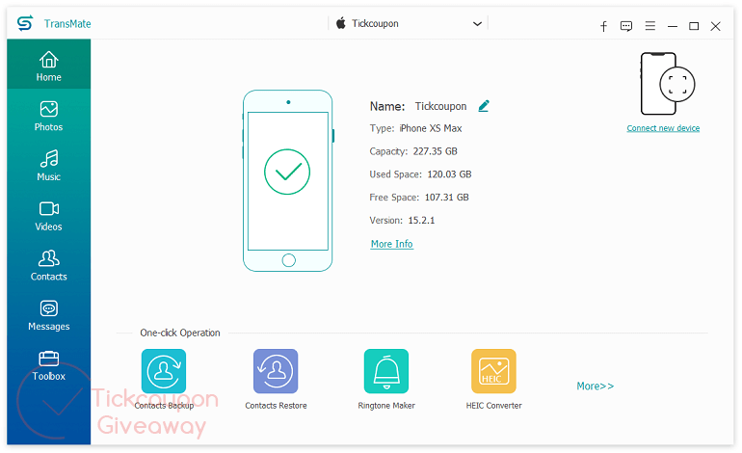Viewport: 742px width, 453px height.
Task: Click the connect new device phone icon
Action: [x=667, y=83]
